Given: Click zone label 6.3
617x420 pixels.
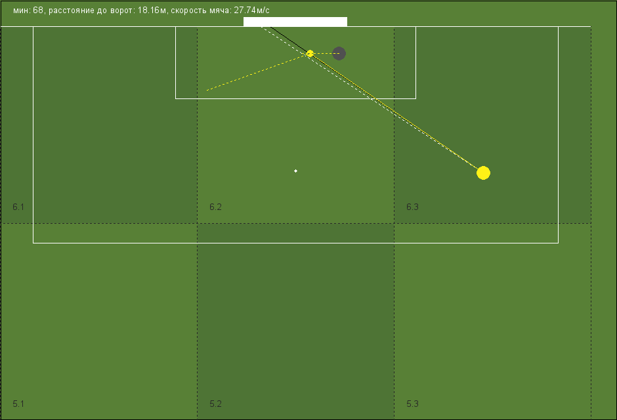Looking at the screenshot, I should [x=412, y=207].
